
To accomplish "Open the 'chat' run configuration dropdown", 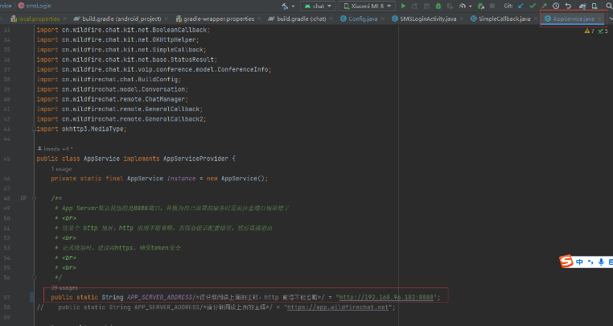I will (x=318, y=6).
